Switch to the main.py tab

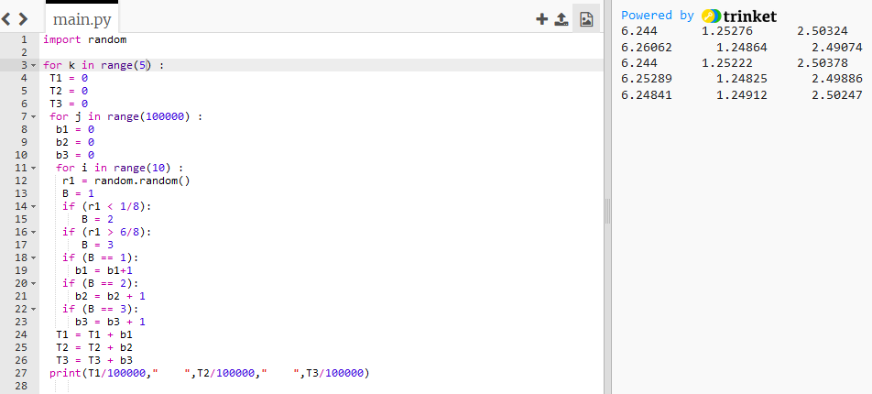tap(83, 19)
